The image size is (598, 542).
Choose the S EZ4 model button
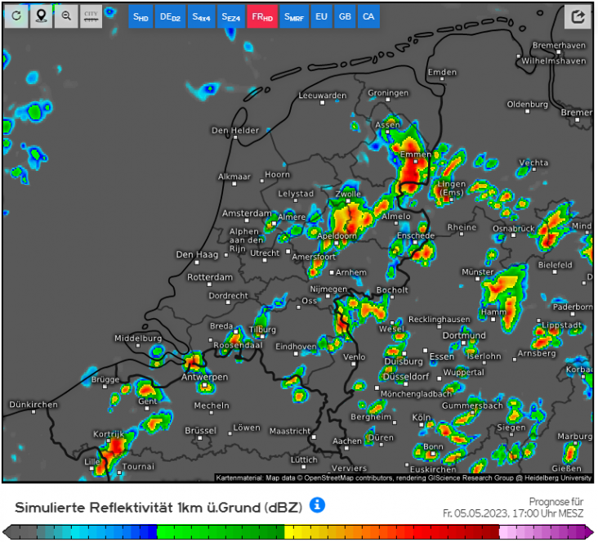point(231,16)
